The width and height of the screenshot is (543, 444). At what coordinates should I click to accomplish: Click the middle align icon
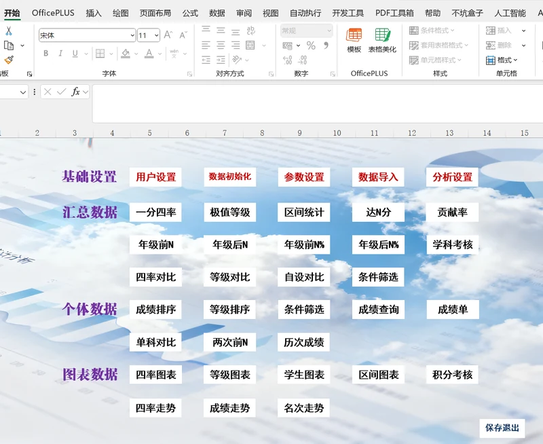tap(221, 31)
